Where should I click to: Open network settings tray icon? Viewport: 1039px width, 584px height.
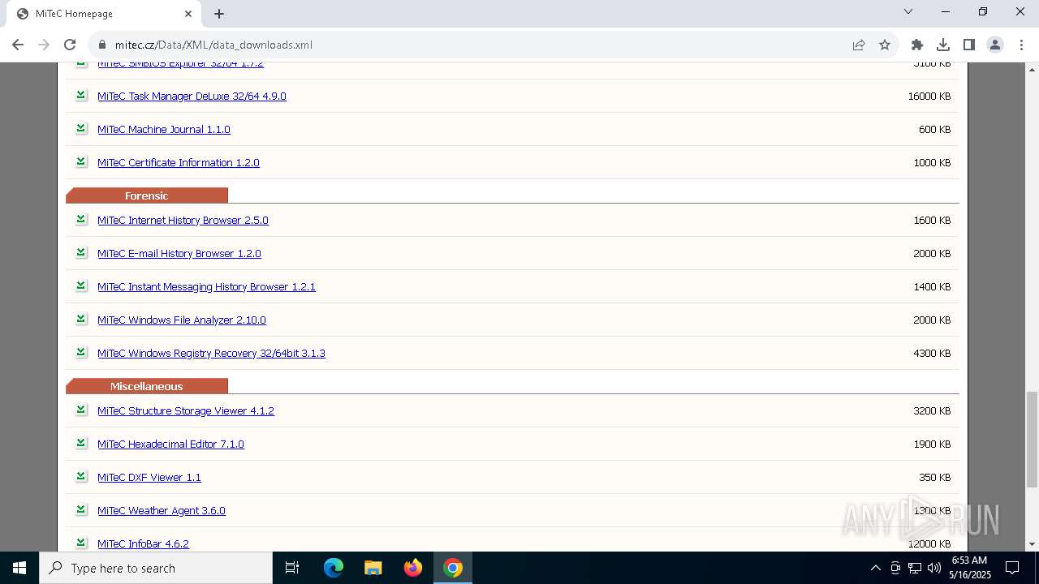pyautogui.click(x=915, y=568)
